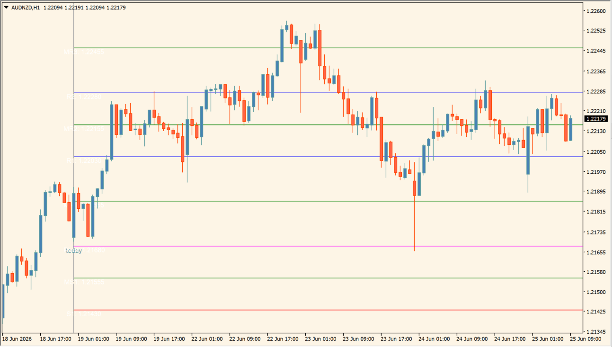Click the MS1 1.21555 line label
The height and width of the screenshot is (347, 612).
click(84, 282)
